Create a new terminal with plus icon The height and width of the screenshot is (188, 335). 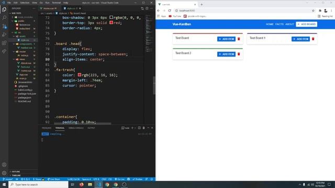click(132, 128)
